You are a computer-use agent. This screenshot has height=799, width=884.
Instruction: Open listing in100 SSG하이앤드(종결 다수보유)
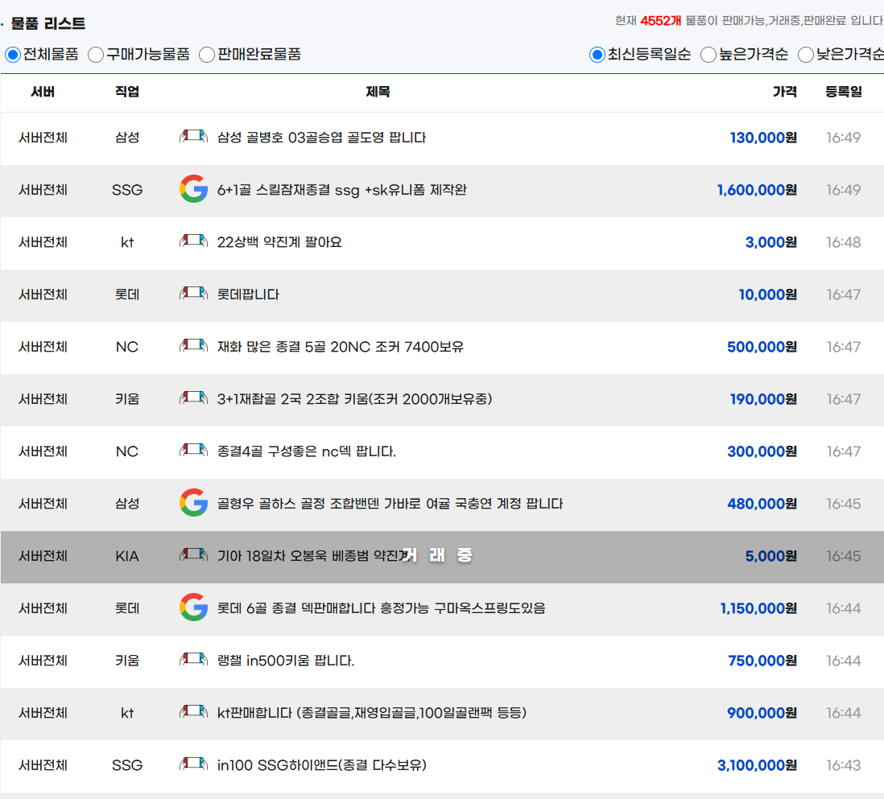pos(322,766)
